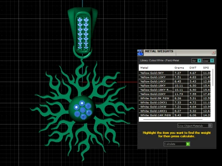Click the Calculate button
The image size is (222, 166).
(177, 144)
